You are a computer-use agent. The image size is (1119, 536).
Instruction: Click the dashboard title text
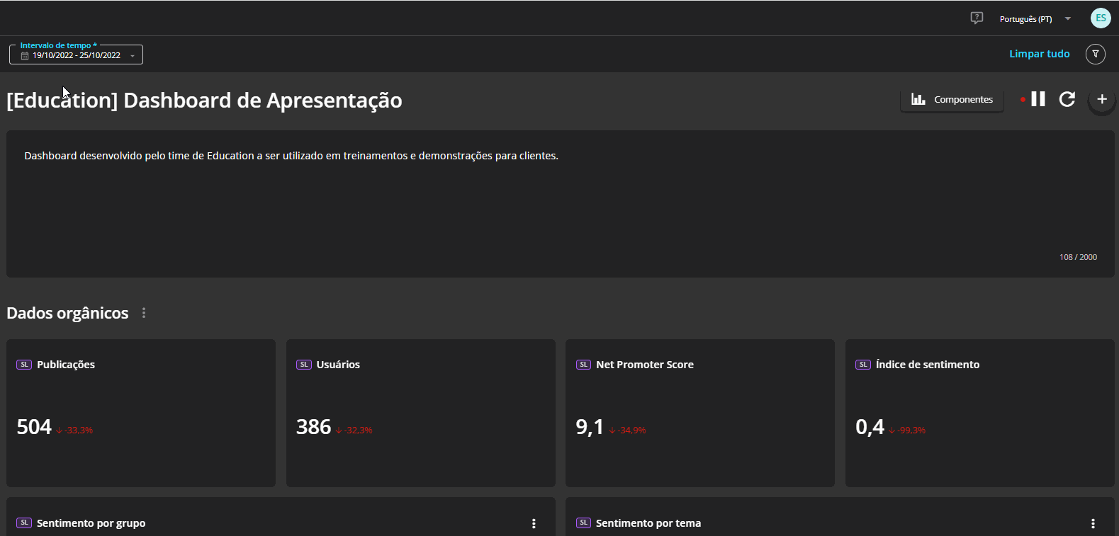tap(204, 101)
